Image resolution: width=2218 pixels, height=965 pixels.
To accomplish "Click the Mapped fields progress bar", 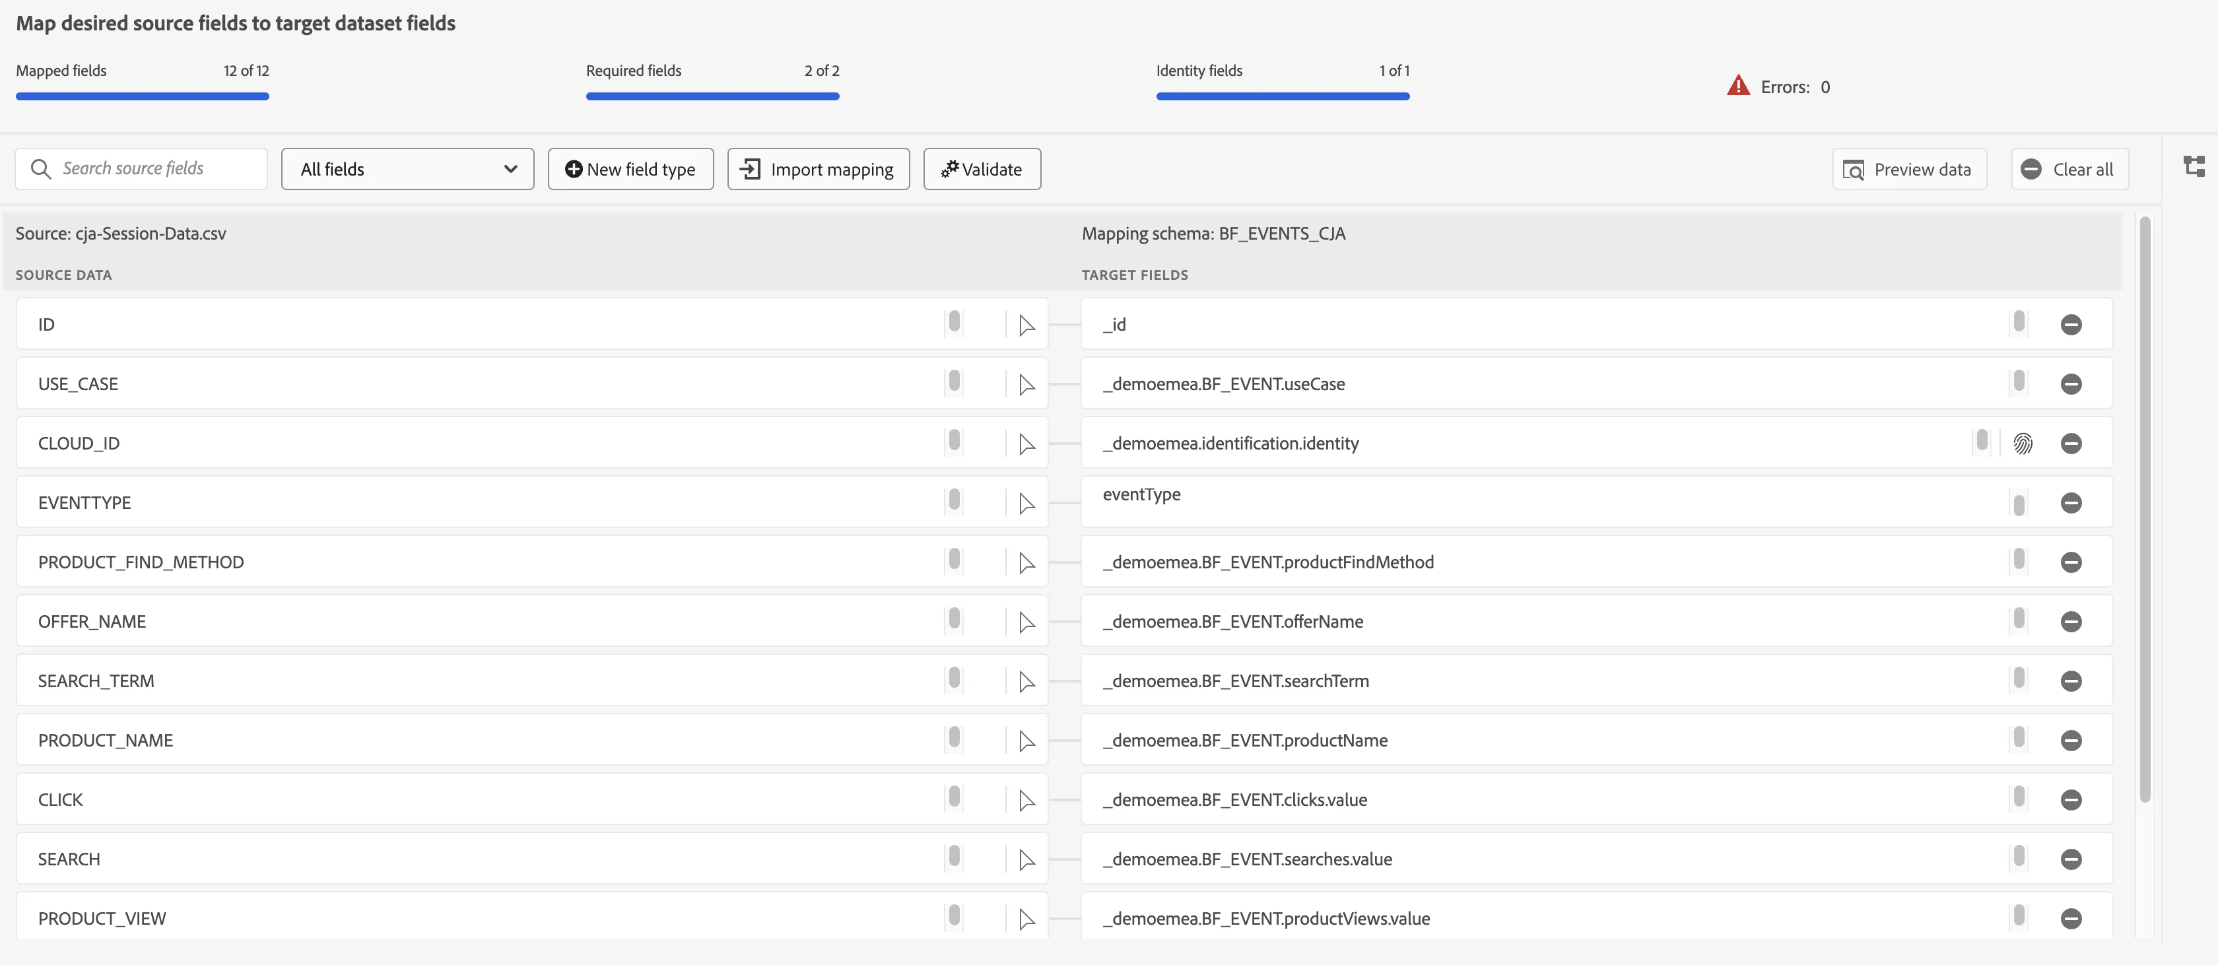I will click(x=142, y=96).
